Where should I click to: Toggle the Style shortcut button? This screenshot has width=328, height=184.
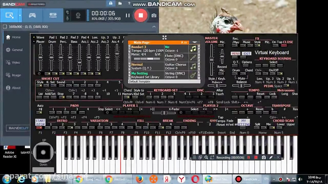pyautogui.click(x=39, y=85)
